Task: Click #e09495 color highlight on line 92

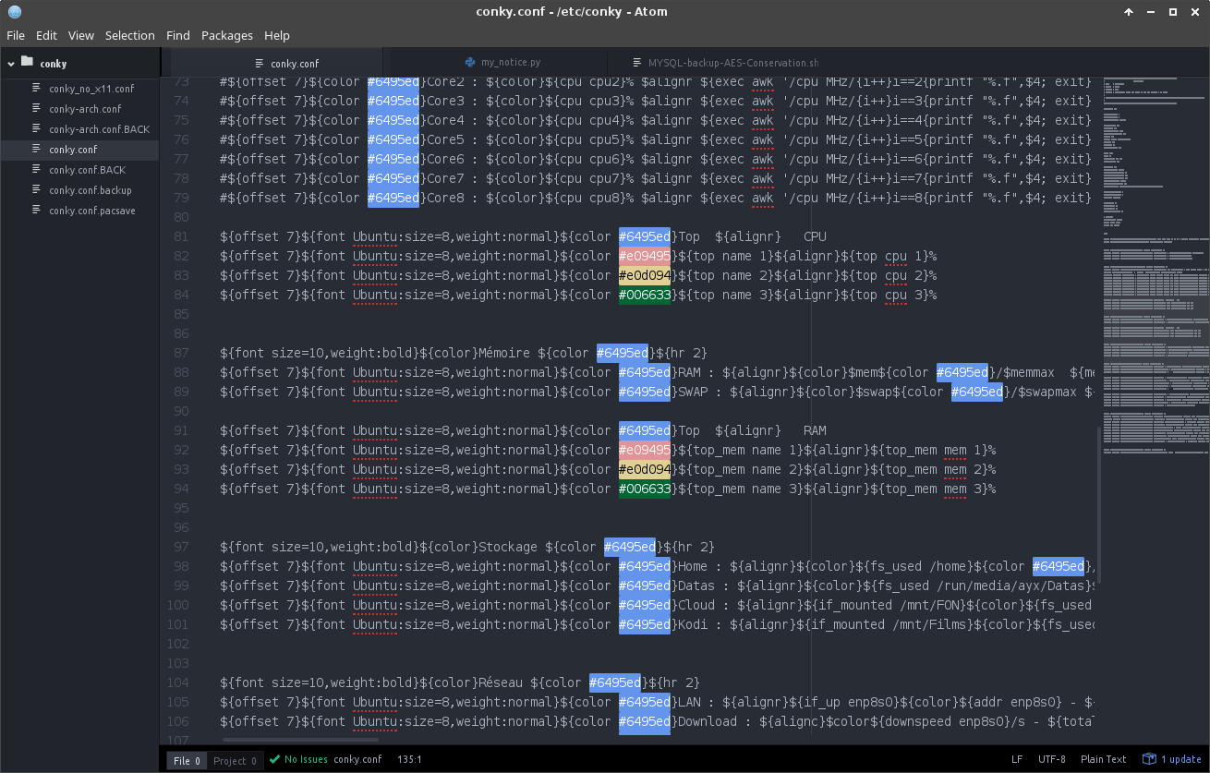Action: pyautogui.click(x=645, y=450)
